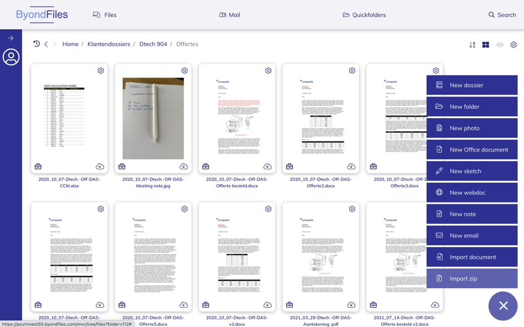524x327 pixels.
Task: Download the Offerte2.docx file
Action: (351, 166)
